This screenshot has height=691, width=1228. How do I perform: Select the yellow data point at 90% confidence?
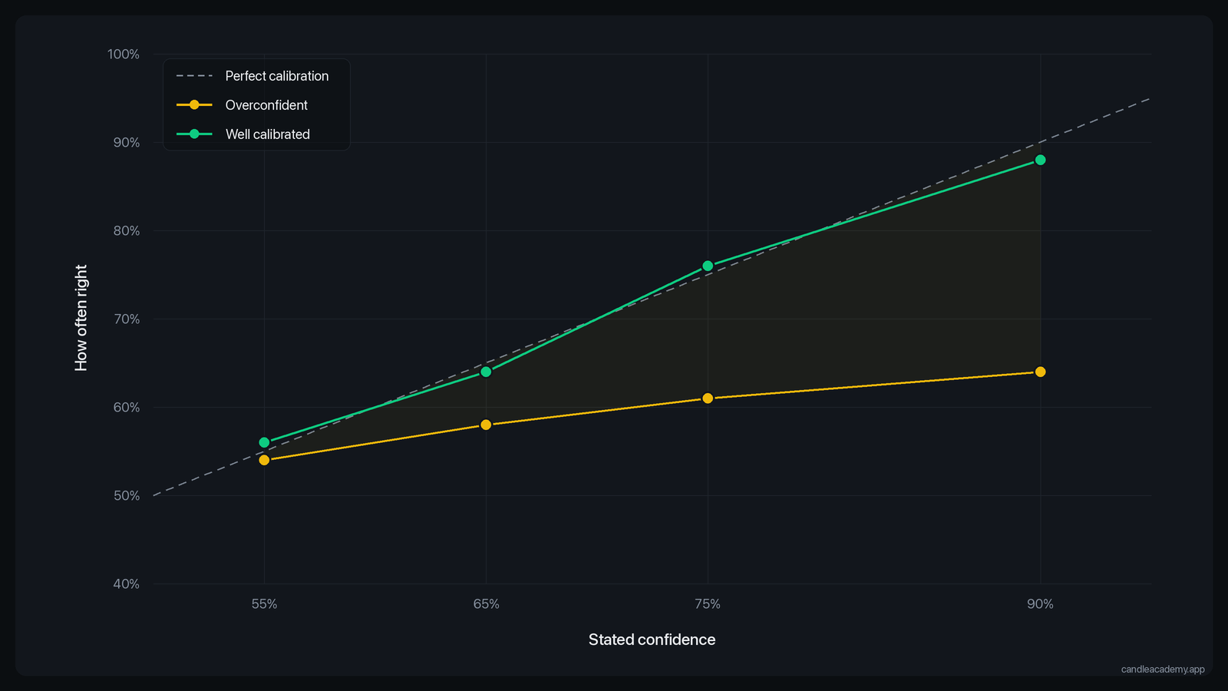click(1040, 372)
